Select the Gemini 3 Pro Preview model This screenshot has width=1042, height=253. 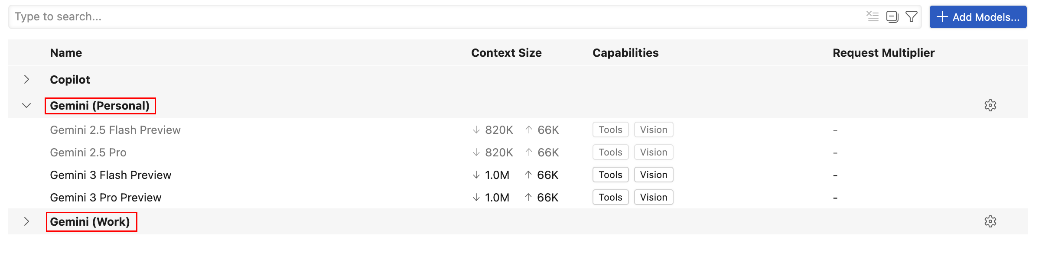[x=106, y=198]
